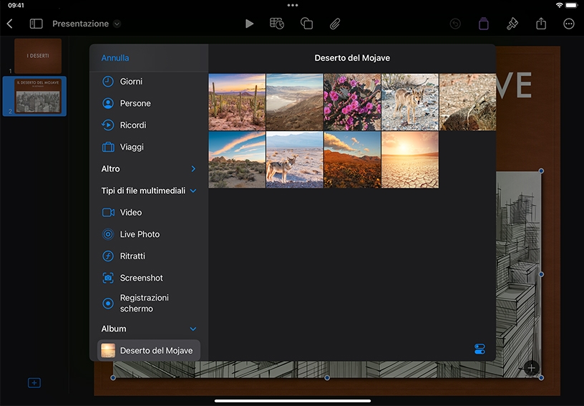Cancel the photo picker with Annulla
Viewport: 584px width, 406px height.
coord(115,58)
